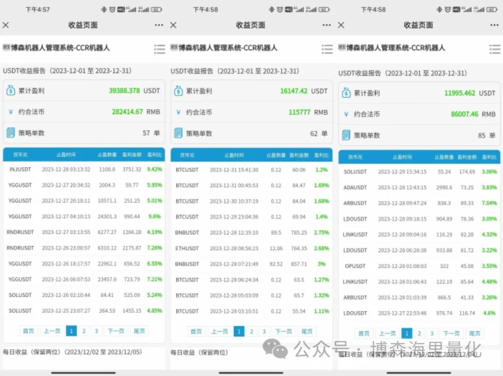Click the ¥ icon next to 约合法币 on first report
This screenshot has width=503, height=376.
(10, 112)
